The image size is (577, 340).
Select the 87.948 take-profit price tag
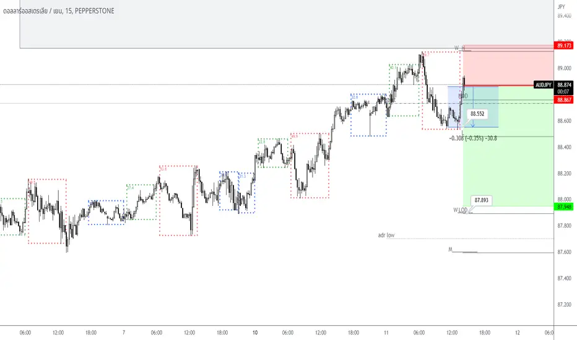[x=564, y=207]
